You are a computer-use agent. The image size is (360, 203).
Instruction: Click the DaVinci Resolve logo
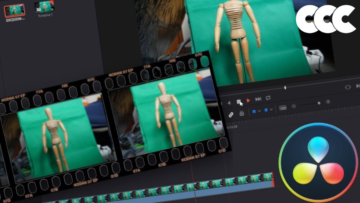(318, 162)
